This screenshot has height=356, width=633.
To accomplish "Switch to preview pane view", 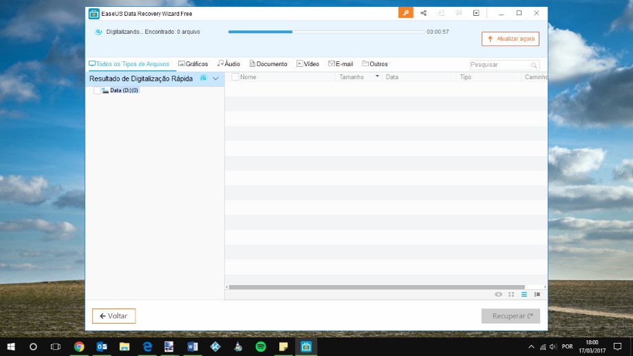I will click(x=537, y=294).
